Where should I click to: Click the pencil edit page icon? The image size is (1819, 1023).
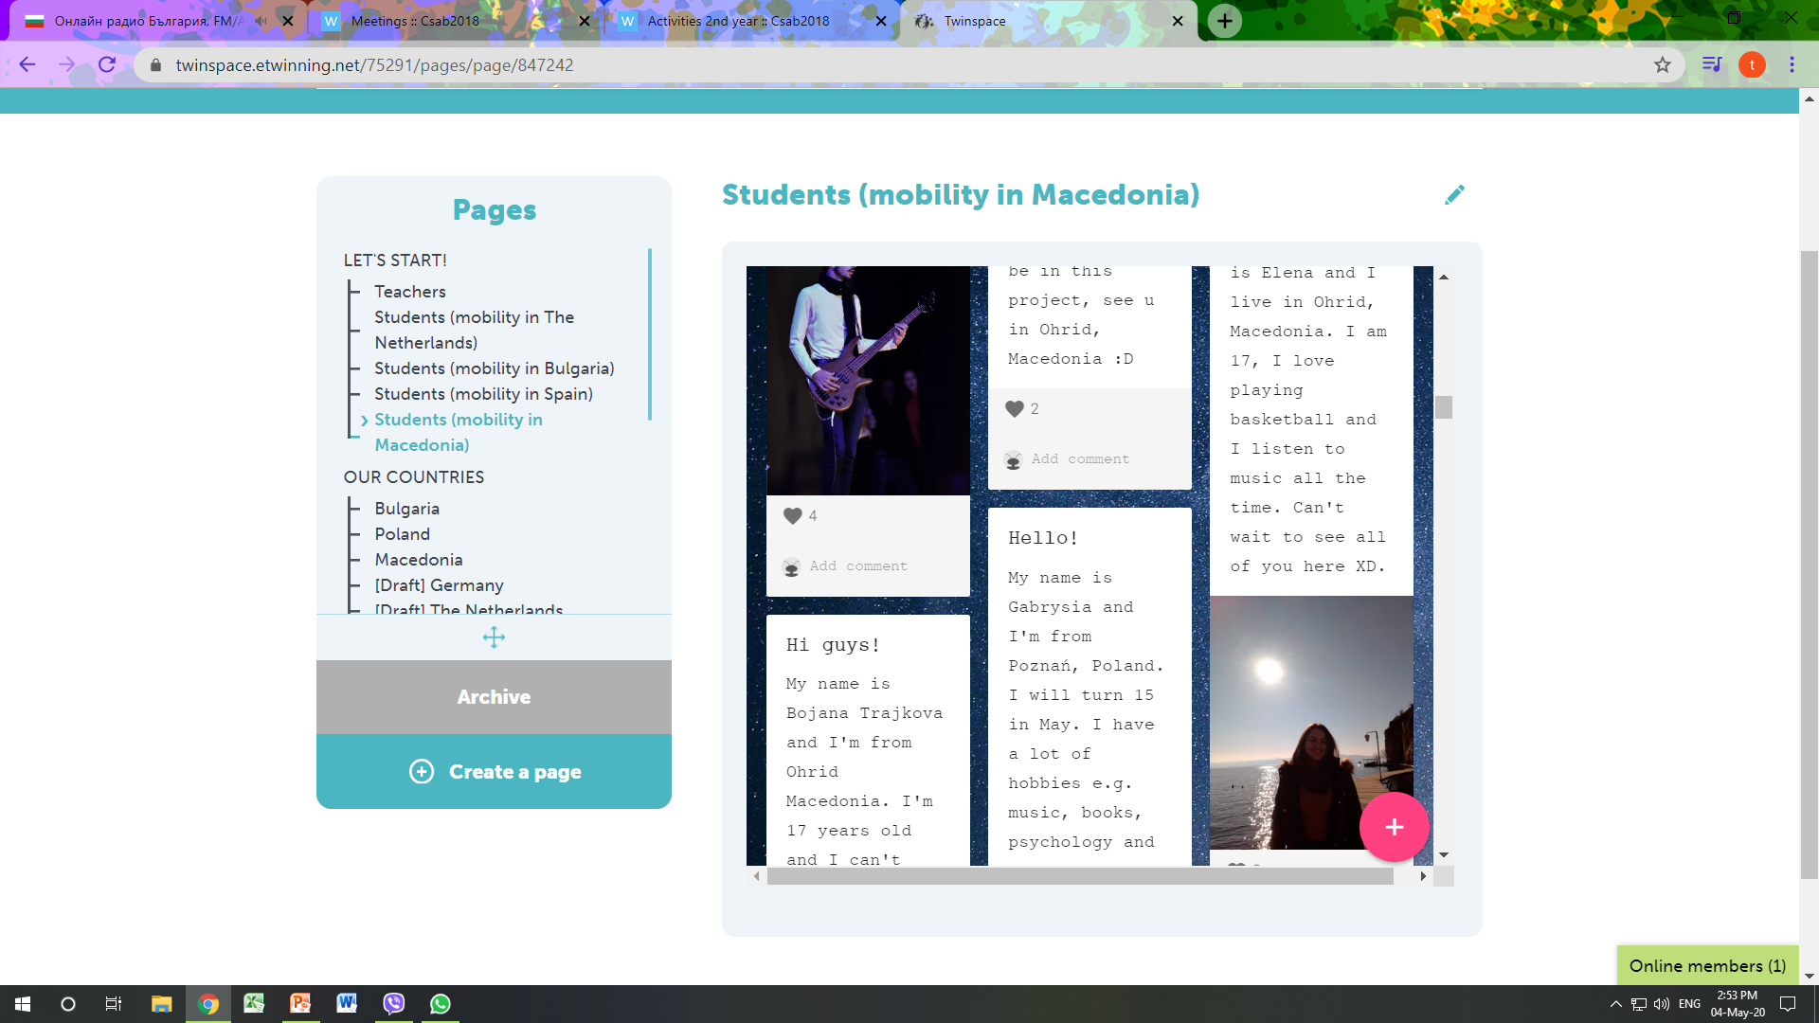tap(1454, 194)
